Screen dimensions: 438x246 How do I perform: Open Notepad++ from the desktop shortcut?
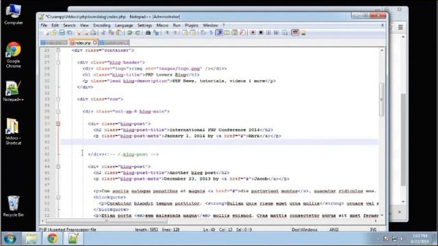13,91
